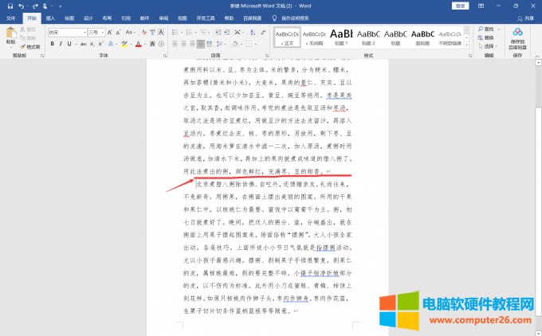Open the font name 仿宋 dropdown
The width and height of the screenshot is (542, 336).
(x=84, y=33)
